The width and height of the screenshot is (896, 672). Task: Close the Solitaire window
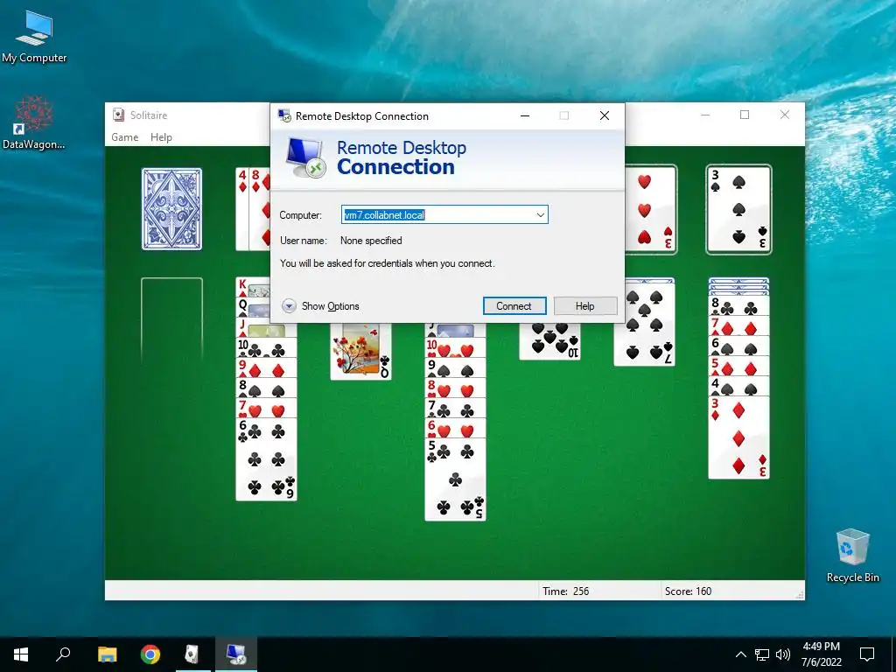pyautogui.click(x=785, y=115)
